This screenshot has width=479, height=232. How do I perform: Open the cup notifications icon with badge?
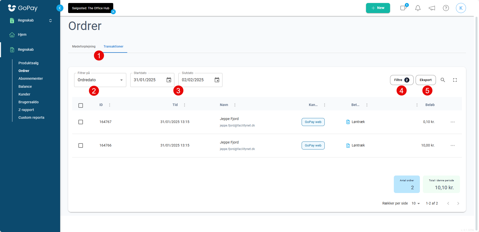pos(404,8)
